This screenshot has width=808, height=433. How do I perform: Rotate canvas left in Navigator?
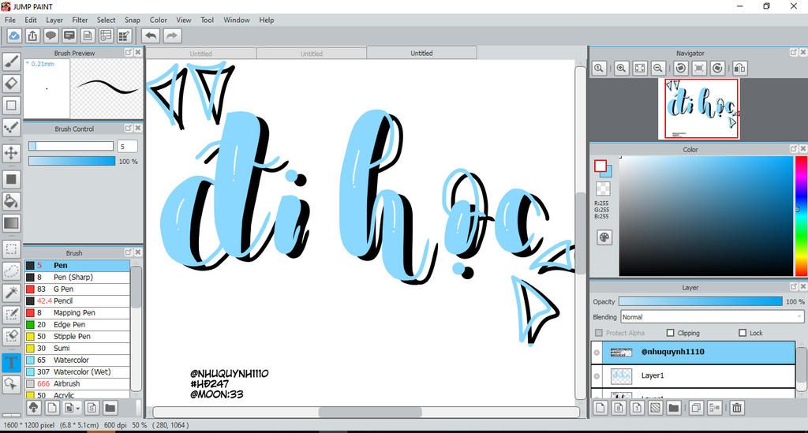pos(681,68)
